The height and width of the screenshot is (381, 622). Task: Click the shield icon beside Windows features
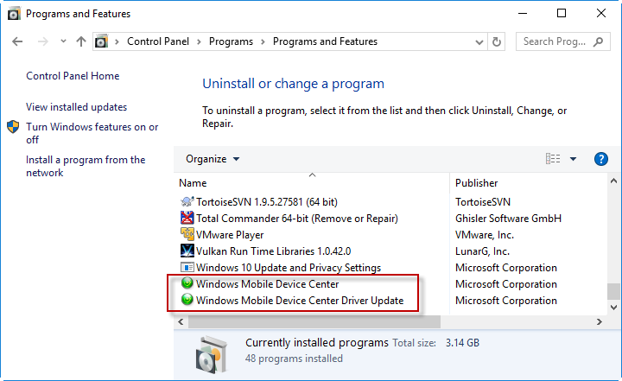click(x=13, y=127)
